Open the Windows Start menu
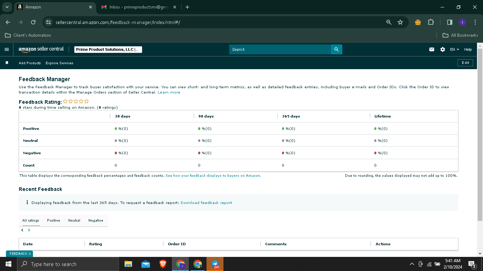Viewport: 483px width, 271px height. tap(8, 264)
